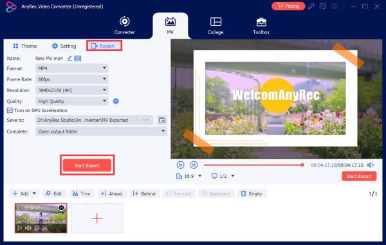Open the Converter module
Image resolution: width=386 pixels, height=245 pixels.
pos(124,25)
